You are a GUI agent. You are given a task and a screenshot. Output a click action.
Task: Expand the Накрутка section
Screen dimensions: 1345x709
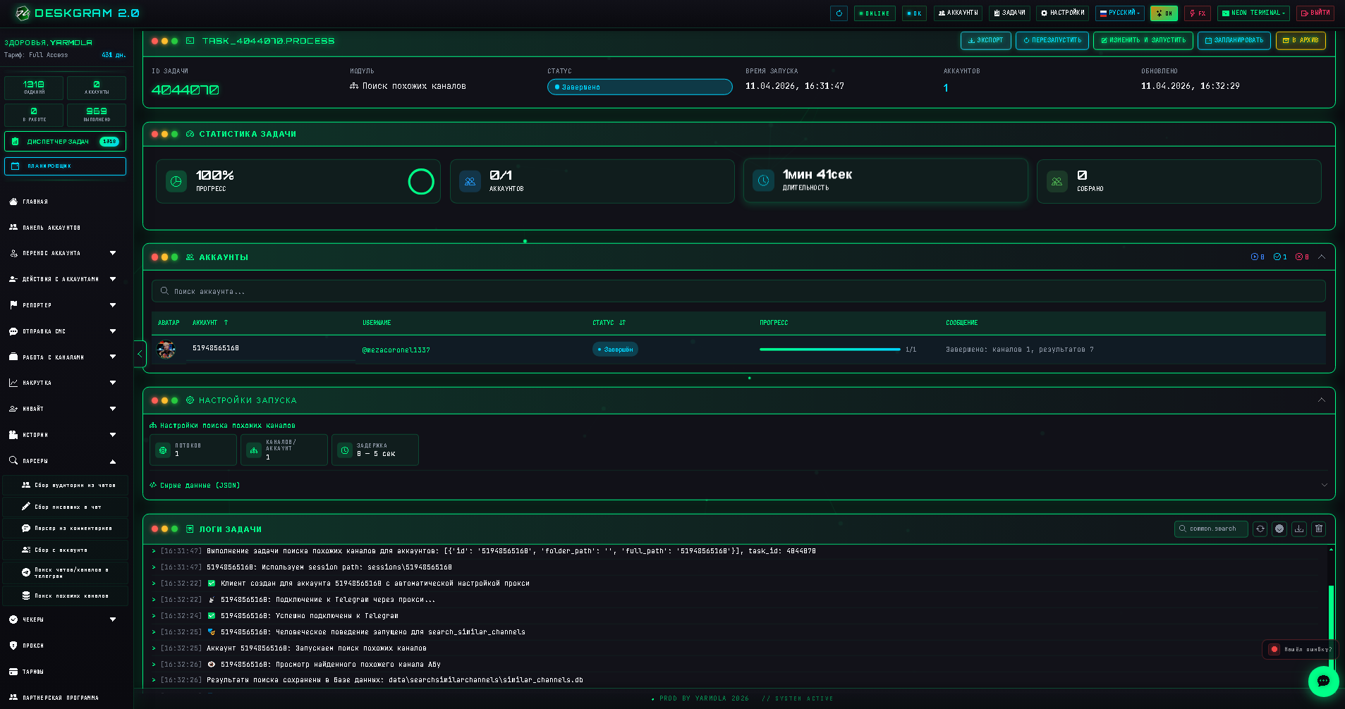coord(63,383)
